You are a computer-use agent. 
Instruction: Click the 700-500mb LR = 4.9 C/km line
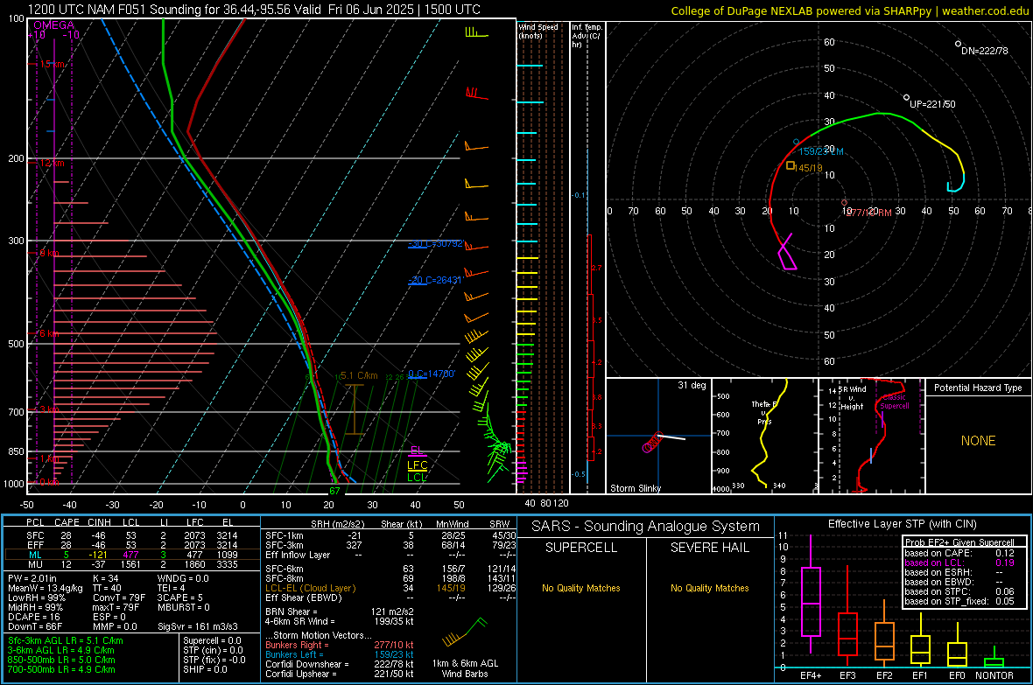pos(61,669)
